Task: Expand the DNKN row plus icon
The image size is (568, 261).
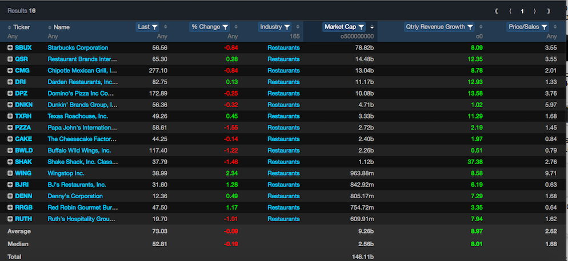Action: [10, 105]
